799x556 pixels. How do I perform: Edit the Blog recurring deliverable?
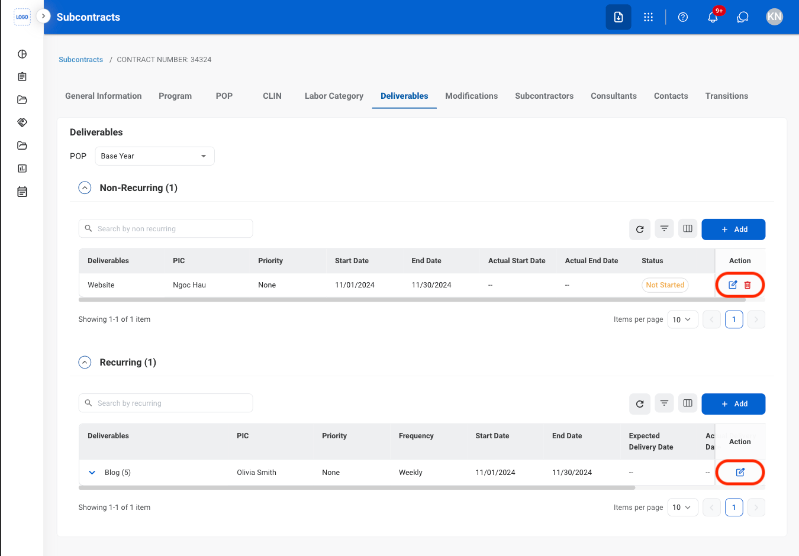pos(740,472)
